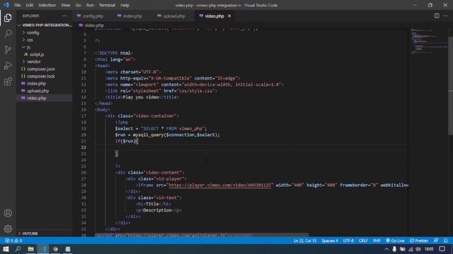Change indentation via Spaces: 4

[330, 241]
